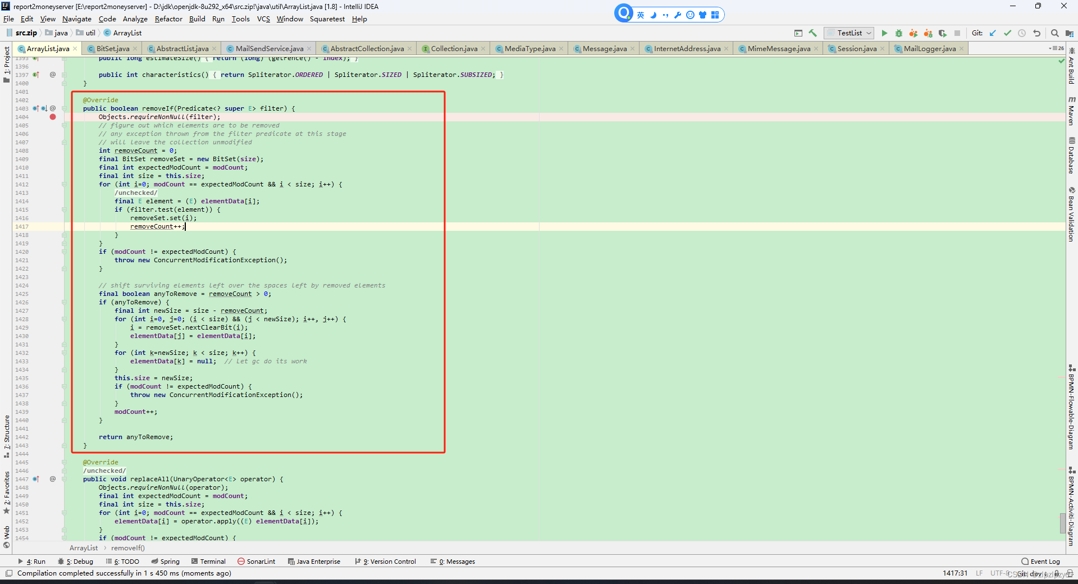
Task: Open the Maven side panel
Action: (x=1071, y=110)
